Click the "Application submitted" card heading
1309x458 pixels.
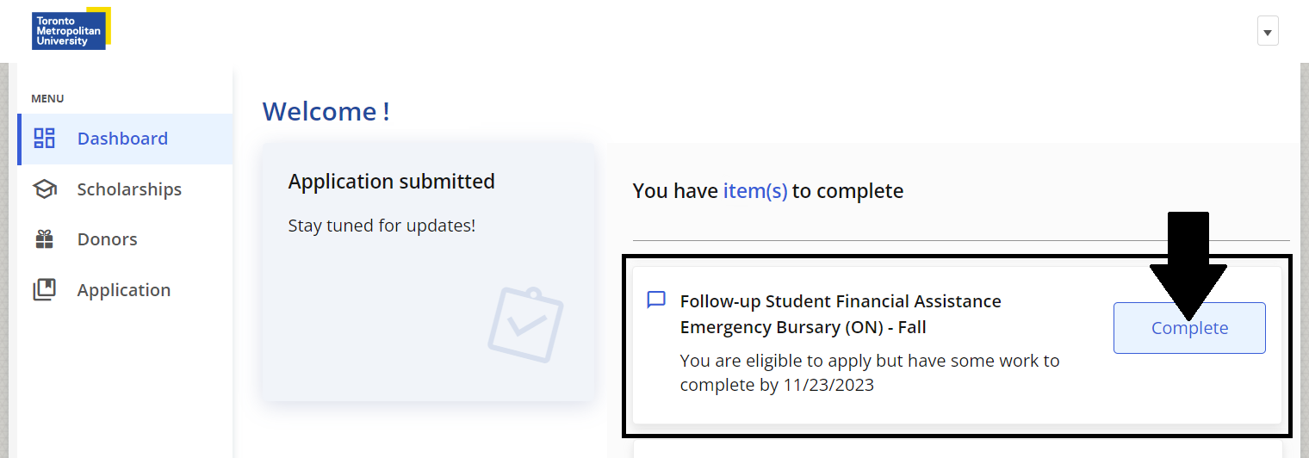(x=392, y=182)
